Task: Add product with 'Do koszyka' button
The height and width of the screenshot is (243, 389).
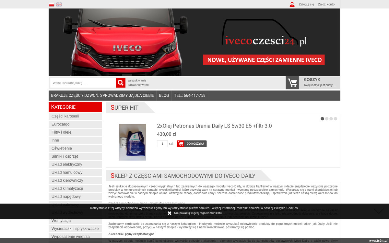Action: [192, 144]
